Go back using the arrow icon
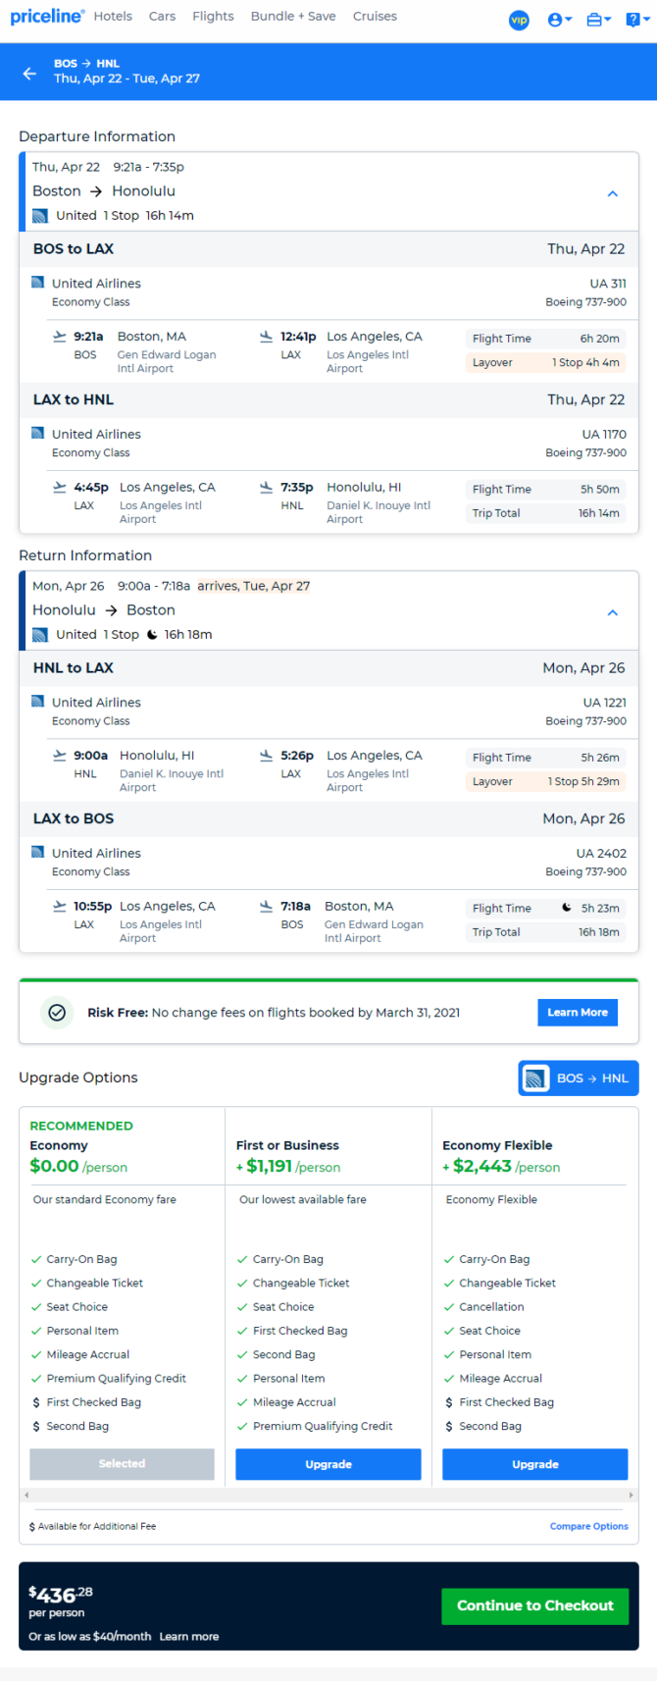This screenshot has height=1682, width=657. [x=29, y=73]
